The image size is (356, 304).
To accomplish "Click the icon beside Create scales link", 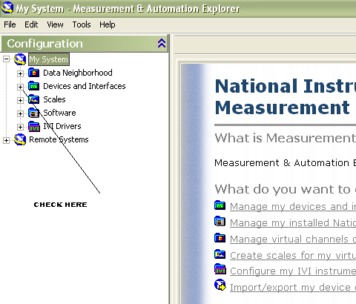I will (220, 254).
